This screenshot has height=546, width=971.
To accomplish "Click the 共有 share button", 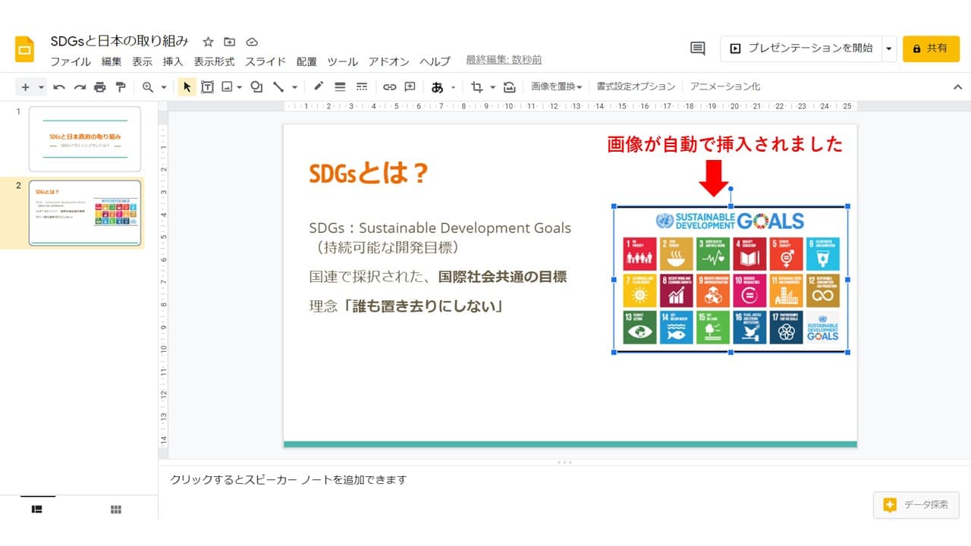I will point(931,49).
